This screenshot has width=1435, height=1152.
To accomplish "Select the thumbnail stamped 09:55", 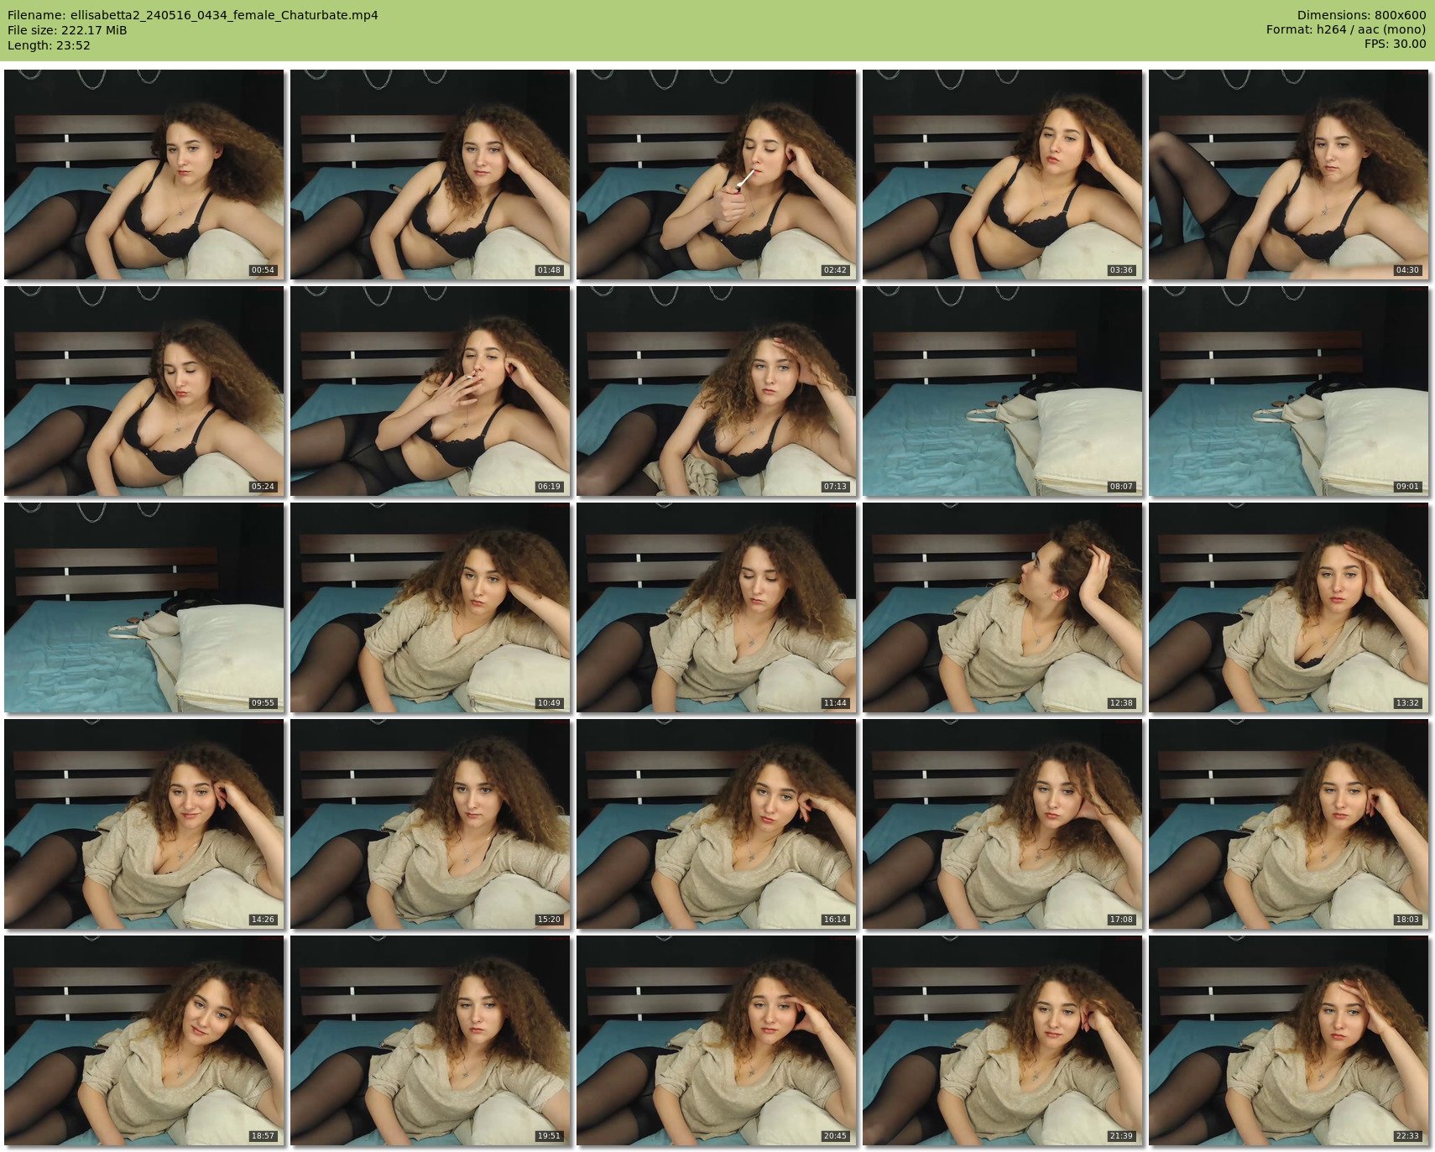I will [143, 607].
